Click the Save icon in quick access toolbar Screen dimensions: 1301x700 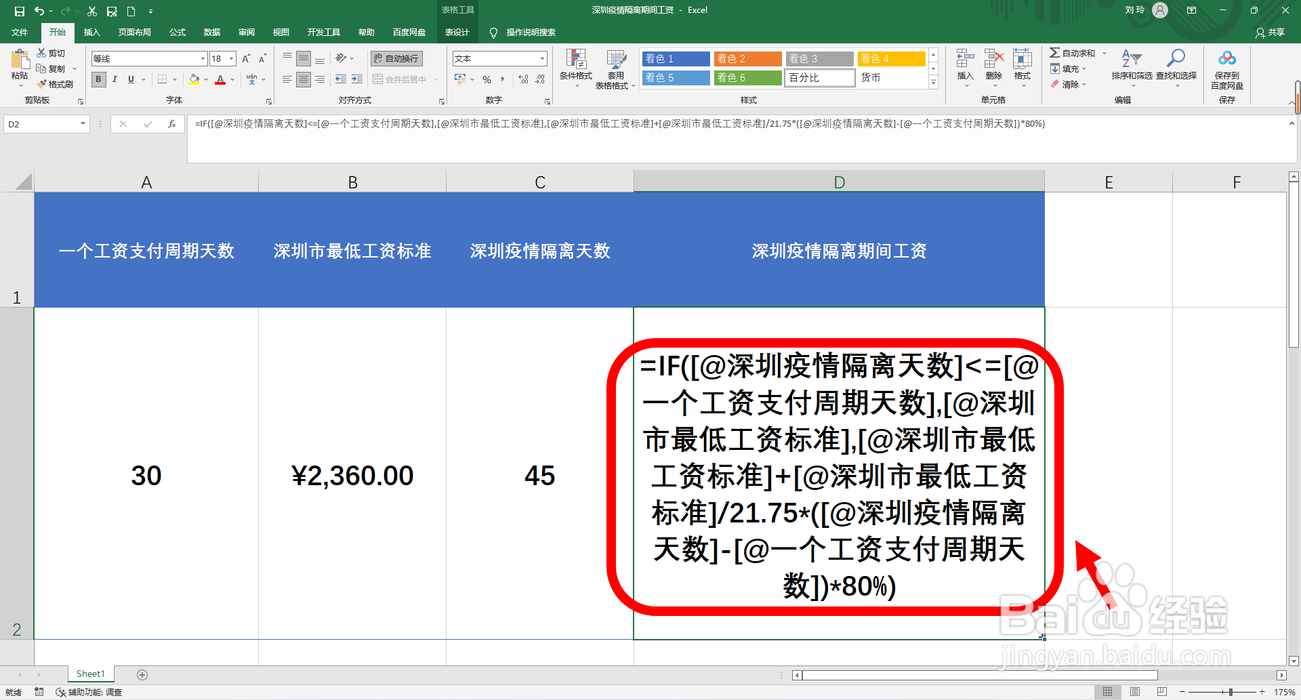[x=20, y=11]
